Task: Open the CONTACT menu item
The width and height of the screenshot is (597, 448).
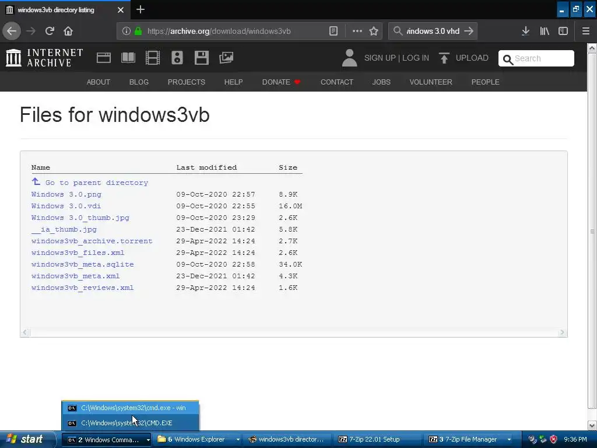Action: (x=337, y=82)
